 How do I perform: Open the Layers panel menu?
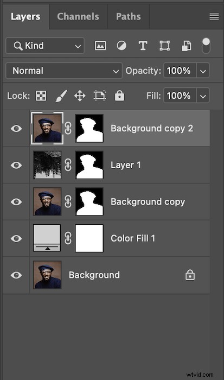214,16
